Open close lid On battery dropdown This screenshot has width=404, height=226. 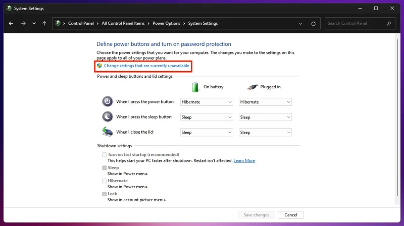pos(206,132)
